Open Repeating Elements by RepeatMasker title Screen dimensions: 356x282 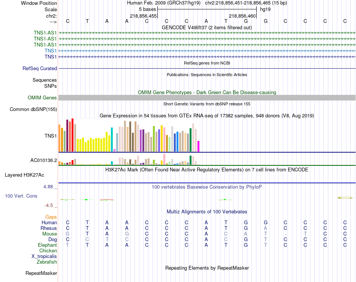point(207,268)
